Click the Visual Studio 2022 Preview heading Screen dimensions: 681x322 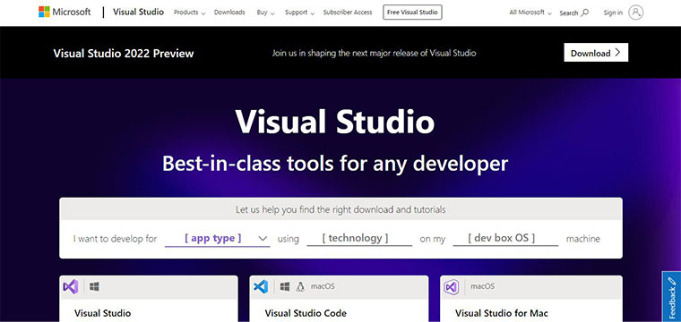tap(124, 54)
